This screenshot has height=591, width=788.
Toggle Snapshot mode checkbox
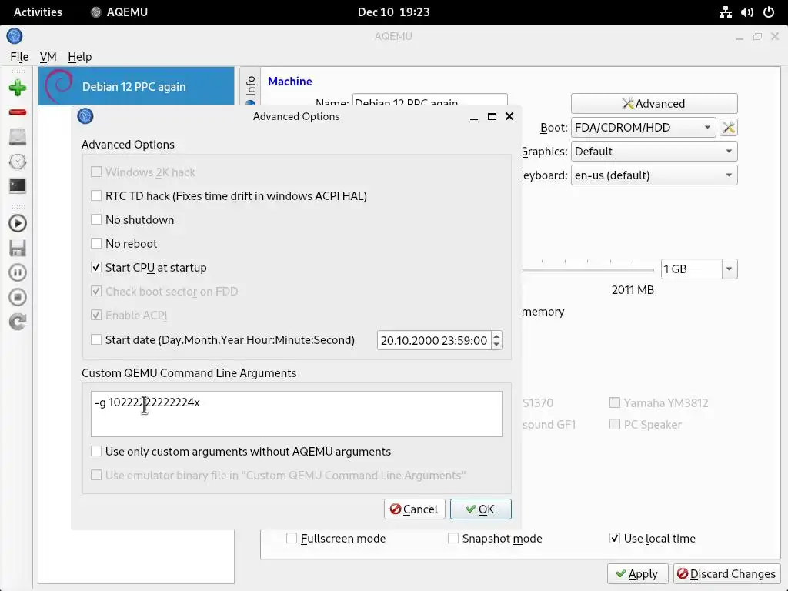(x=452, y=538)
